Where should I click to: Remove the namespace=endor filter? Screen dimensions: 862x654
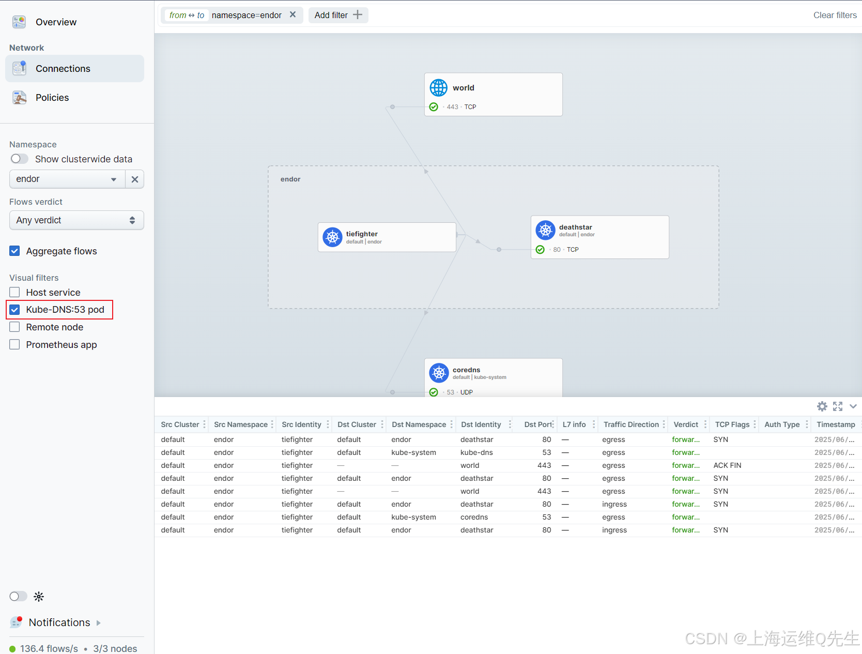pyautogui.click(x=293, y=14)
